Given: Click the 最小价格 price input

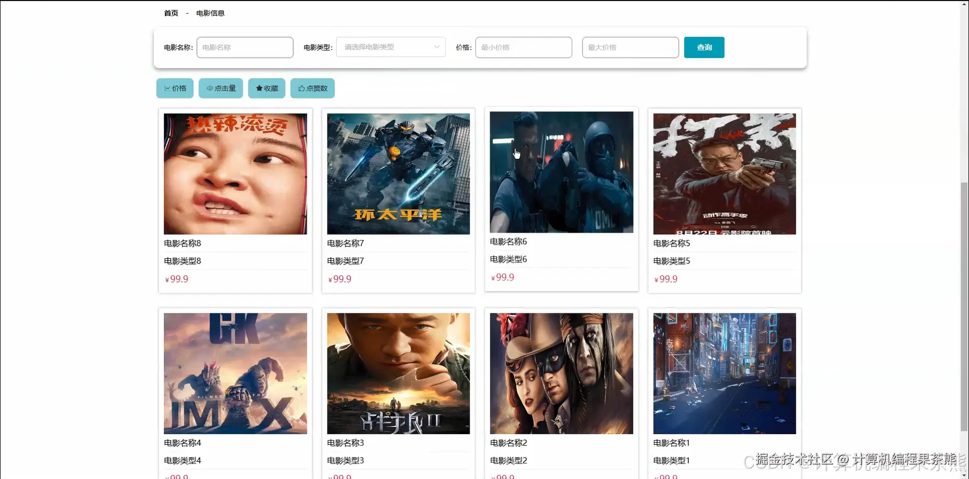Looking at the screenshot, I should [x=523, y=47].
